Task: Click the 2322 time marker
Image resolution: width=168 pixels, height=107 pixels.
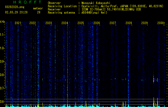Action: 33,23
